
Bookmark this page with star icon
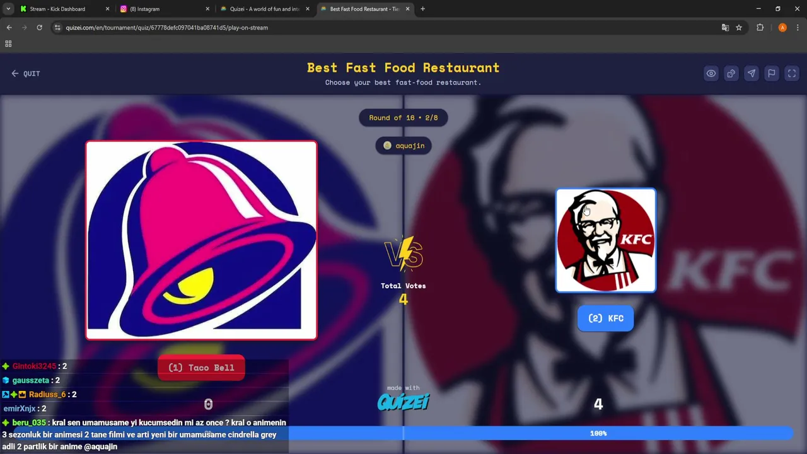[739, 28]
